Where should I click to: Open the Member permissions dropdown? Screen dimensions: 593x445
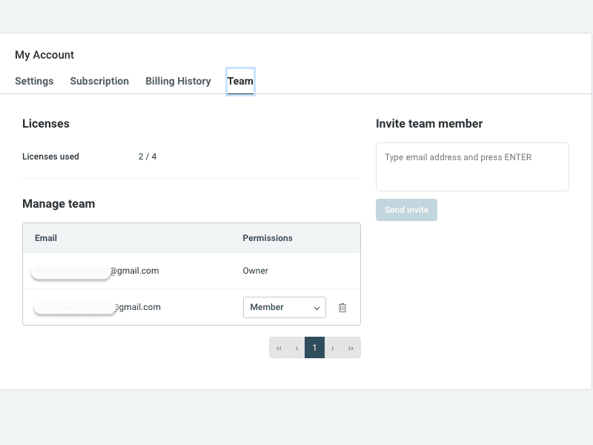coord(284,308)
